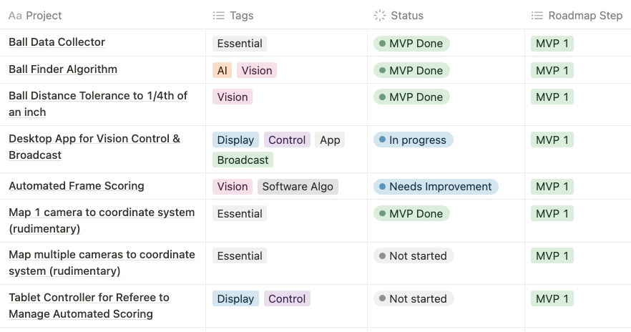Select the orange AI tag
The height and width of the screenshot is (332, 631).
(222, 70)
